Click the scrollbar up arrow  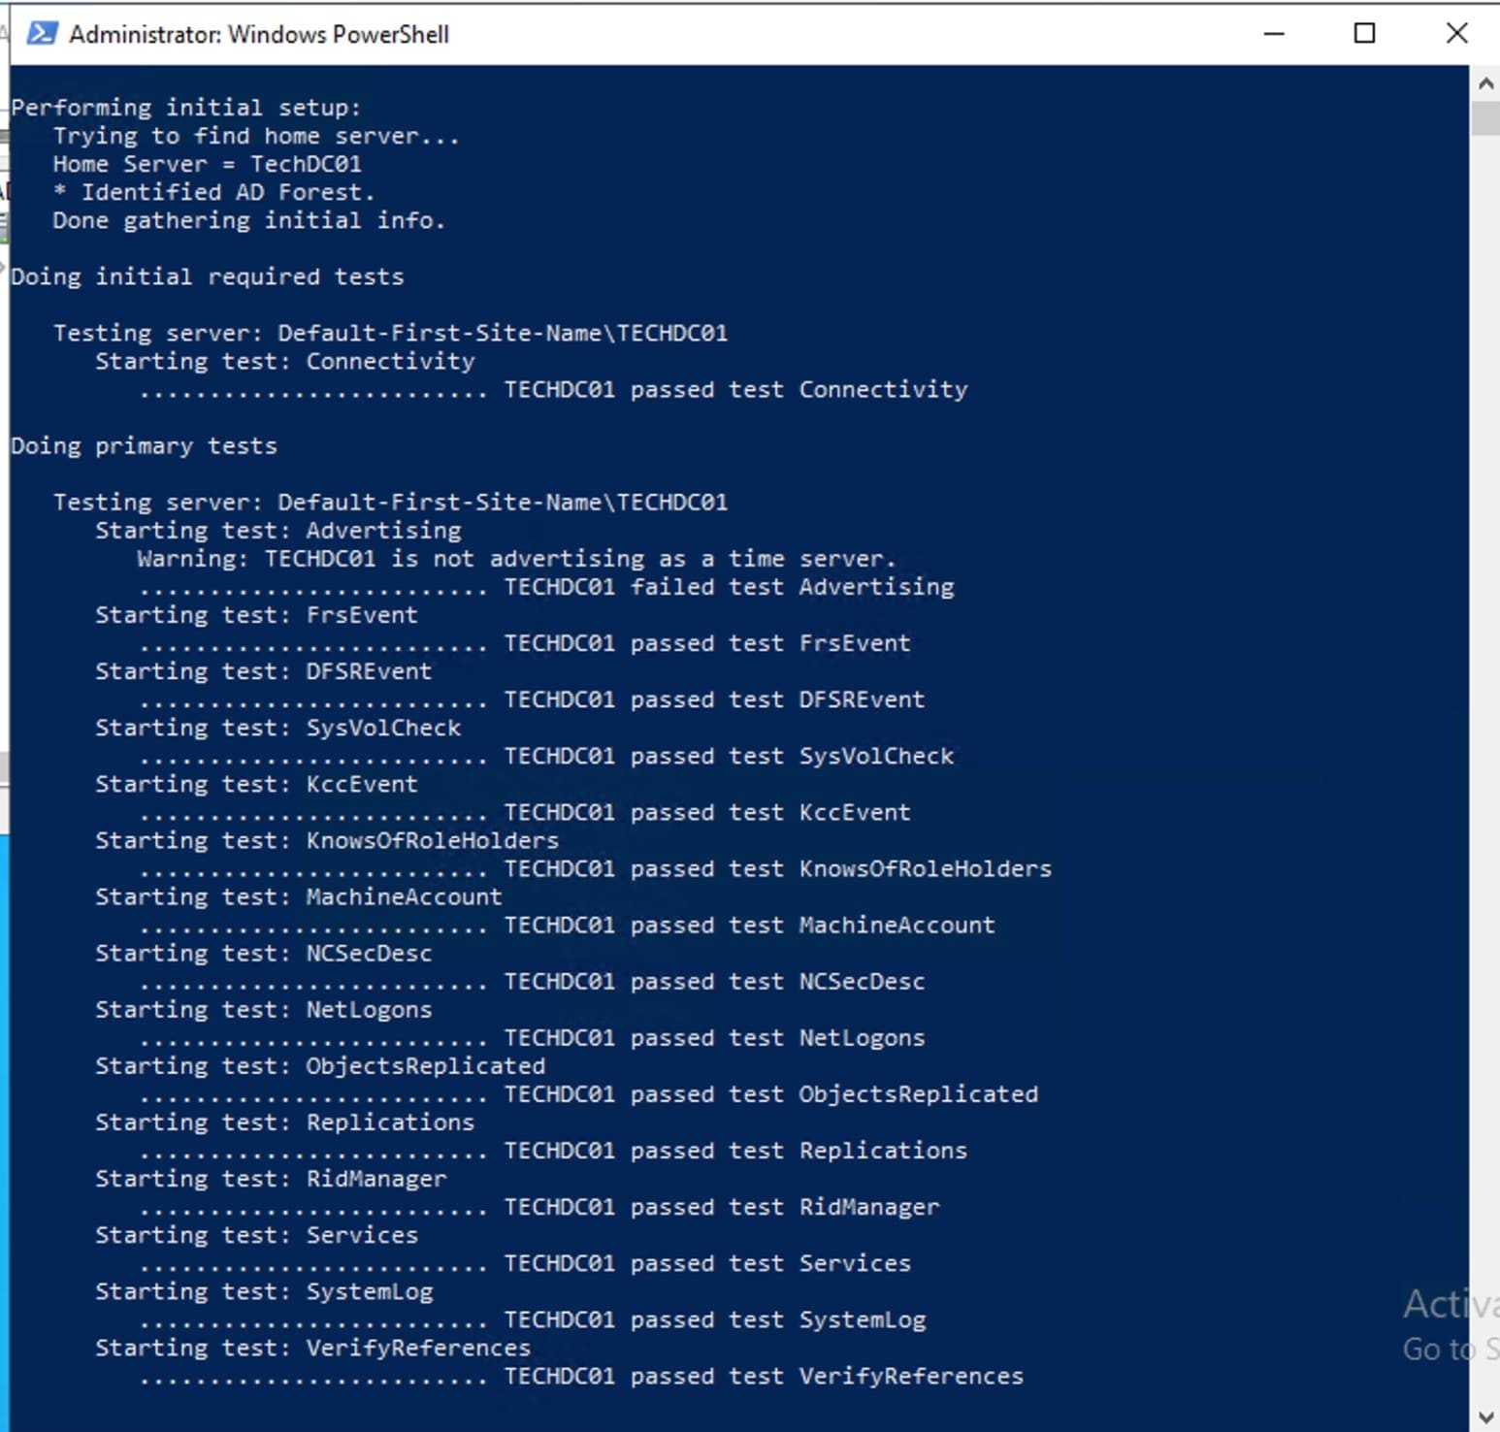tap(1484, 84)
